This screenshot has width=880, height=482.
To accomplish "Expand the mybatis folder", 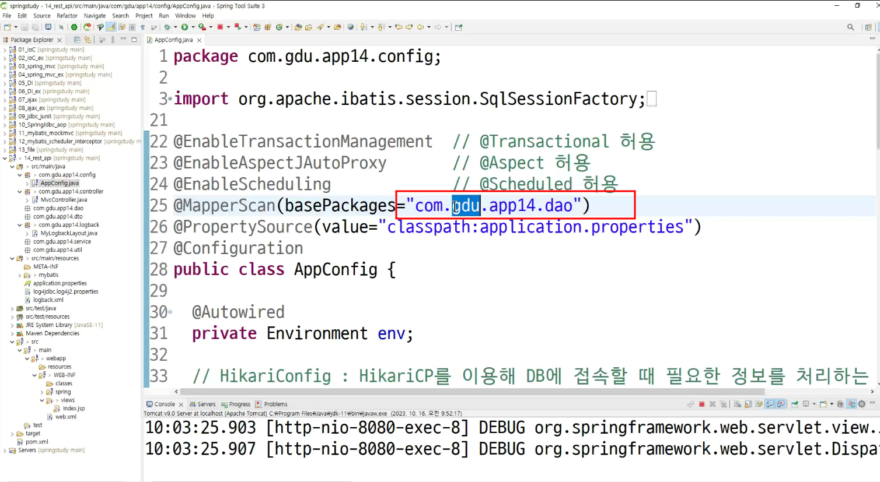I will 20,275.
